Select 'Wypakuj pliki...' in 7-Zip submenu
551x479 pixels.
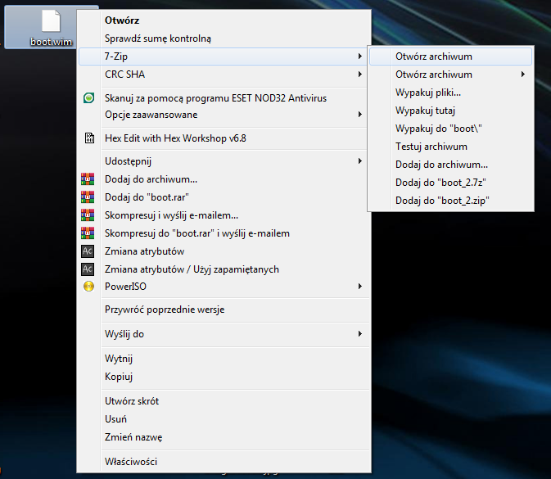[450, 93]
